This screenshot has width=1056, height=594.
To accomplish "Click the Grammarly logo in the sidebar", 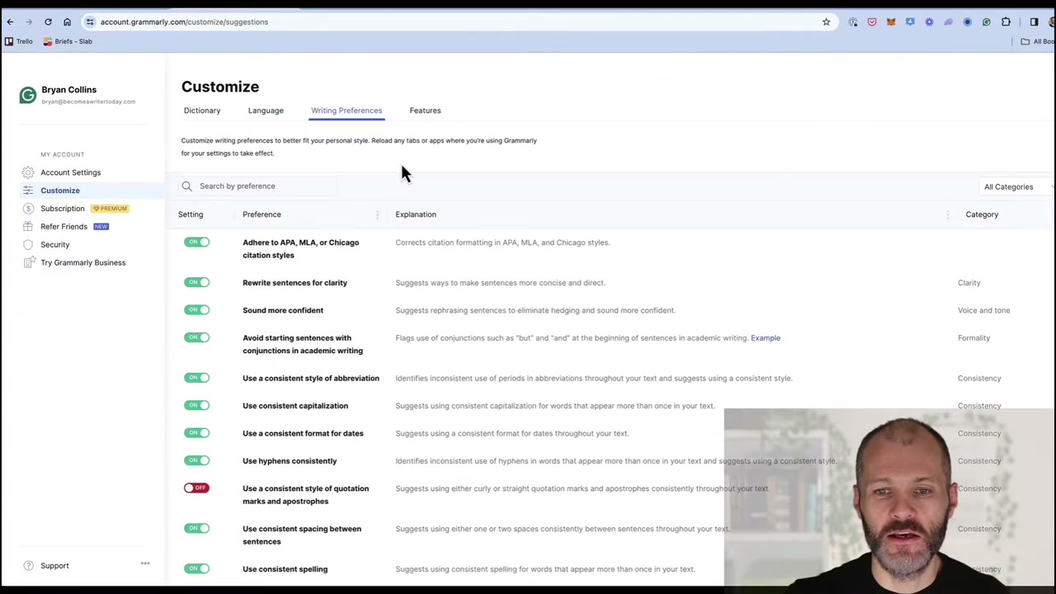I will 28,95.
